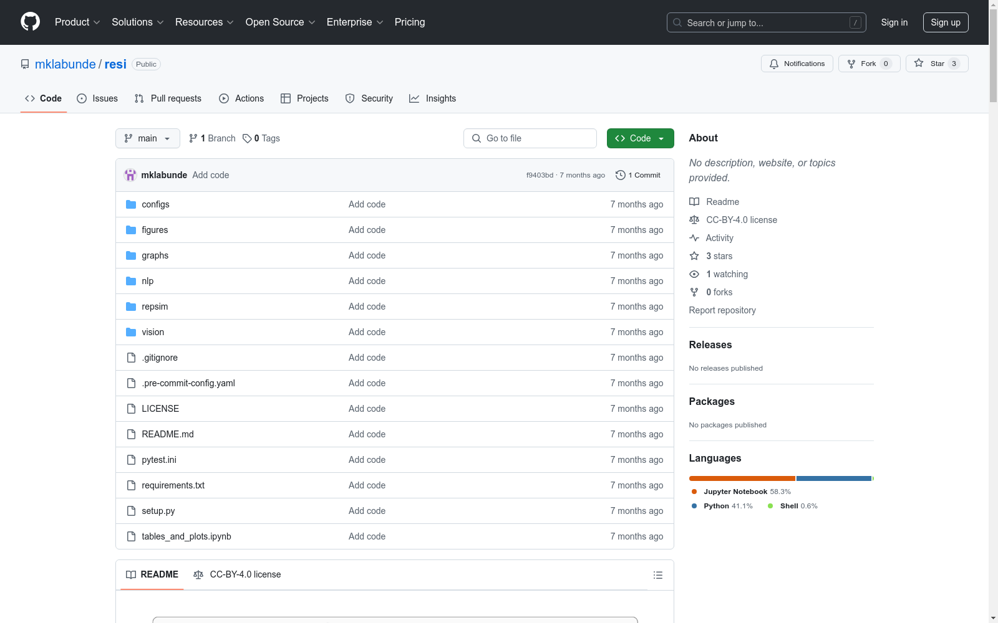
Task: Open the main branch dropdown
Action: pyautogui.click(x=148, y=138)
